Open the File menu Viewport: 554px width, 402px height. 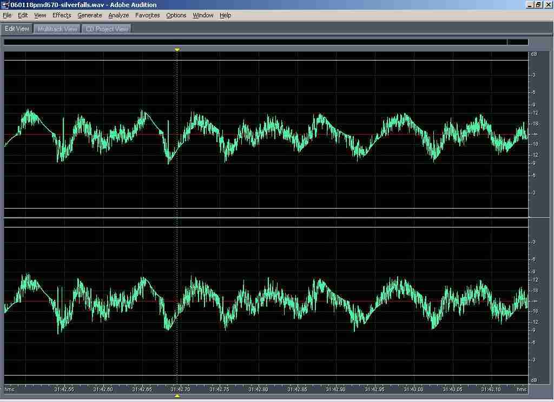[7, 15]
